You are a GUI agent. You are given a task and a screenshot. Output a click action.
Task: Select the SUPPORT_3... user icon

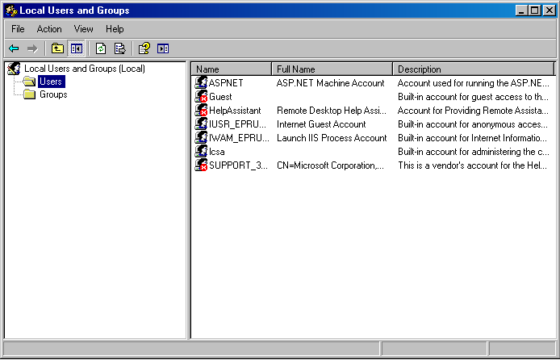(201, 165)
